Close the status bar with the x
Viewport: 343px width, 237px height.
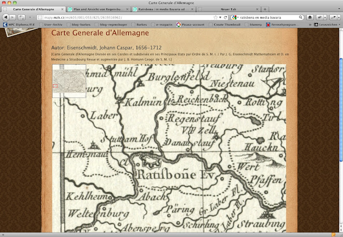coord(3,235)
